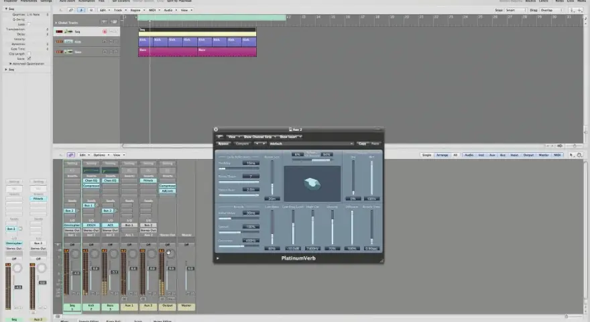Click the Paste button in PlatinumVerb
Screen dimensions: 590x322
pyautogui.click(x=375, y=144)
